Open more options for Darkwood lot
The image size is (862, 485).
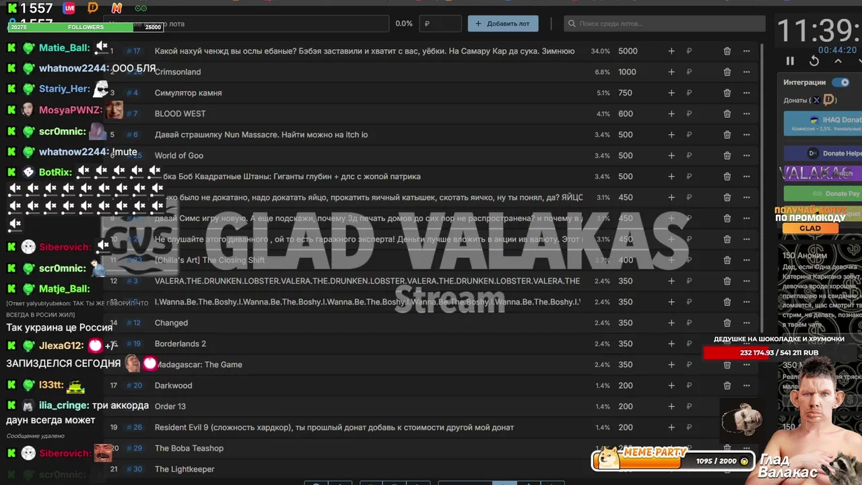(746, 385)
